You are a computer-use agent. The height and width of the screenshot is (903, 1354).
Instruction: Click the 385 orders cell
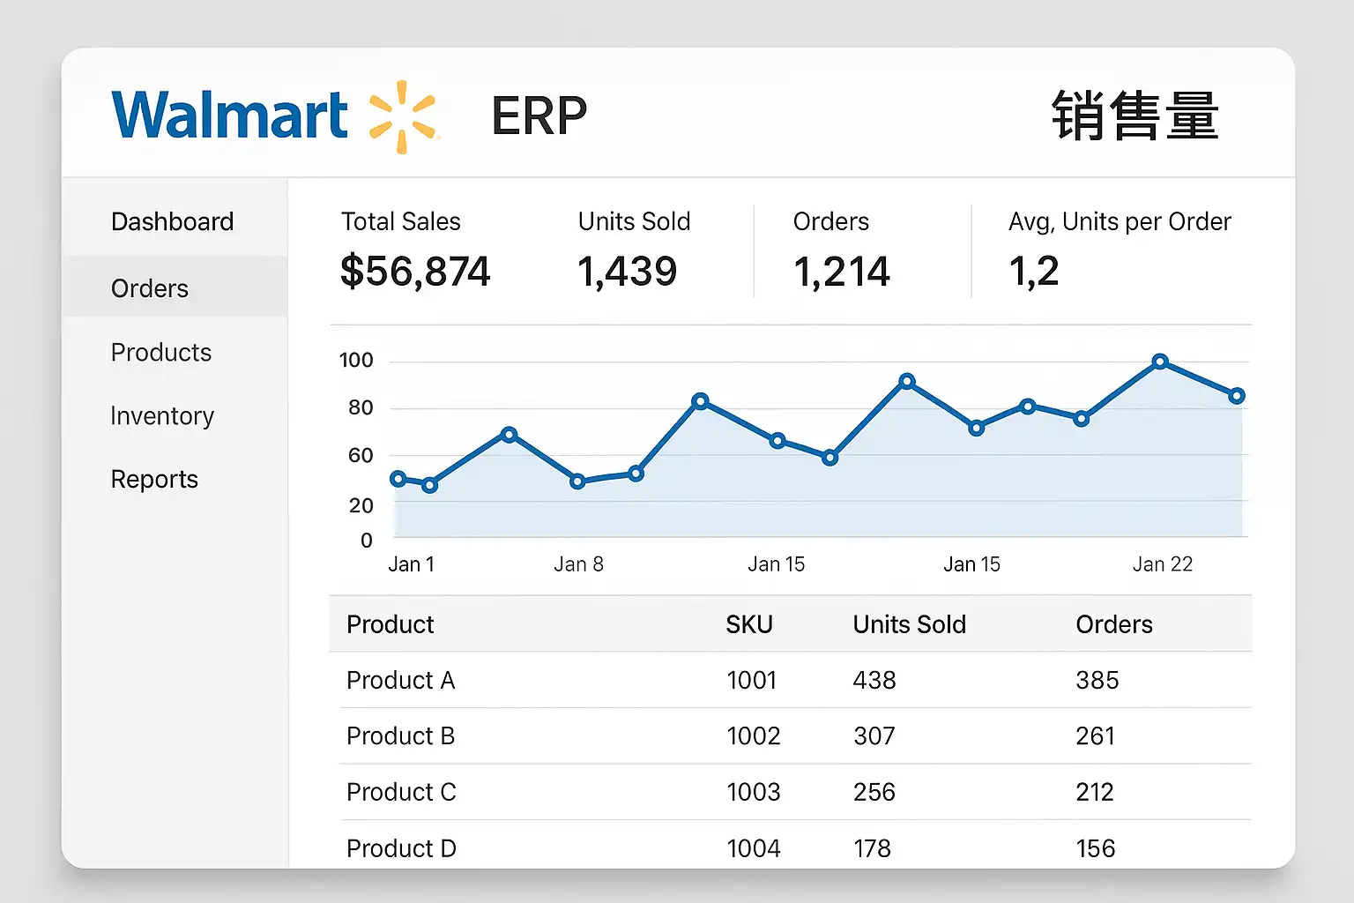[x=1097, y=680]
